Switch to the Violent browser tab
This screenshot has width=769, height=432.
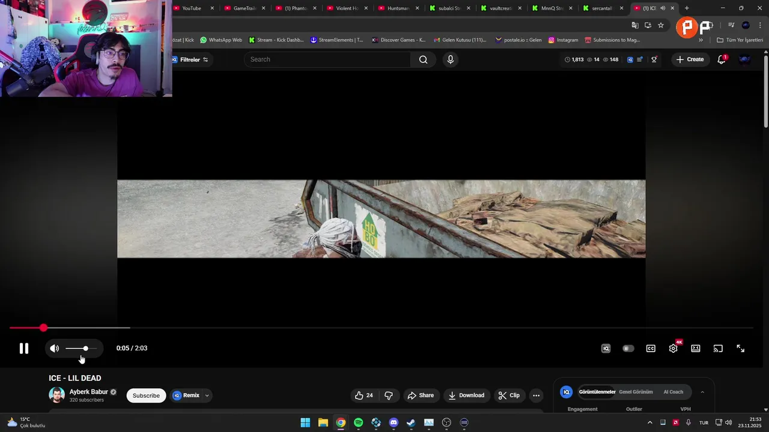[347, 8]
